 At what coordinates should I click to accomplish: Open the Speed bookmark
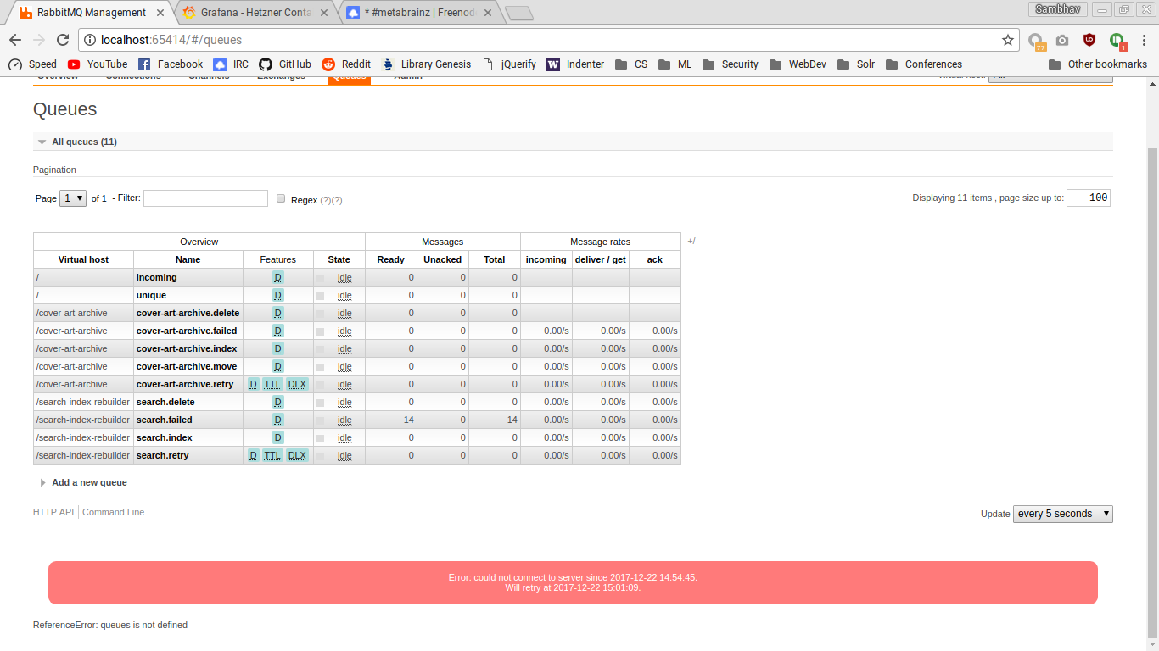pyautogui.click(x=32, y=64)
